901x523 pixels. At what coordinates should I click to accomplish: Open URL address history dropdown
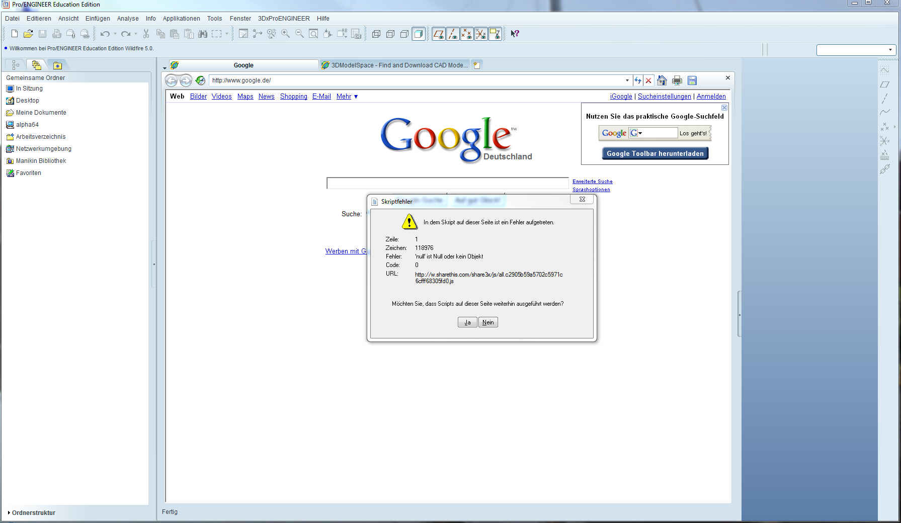point(627,80)
